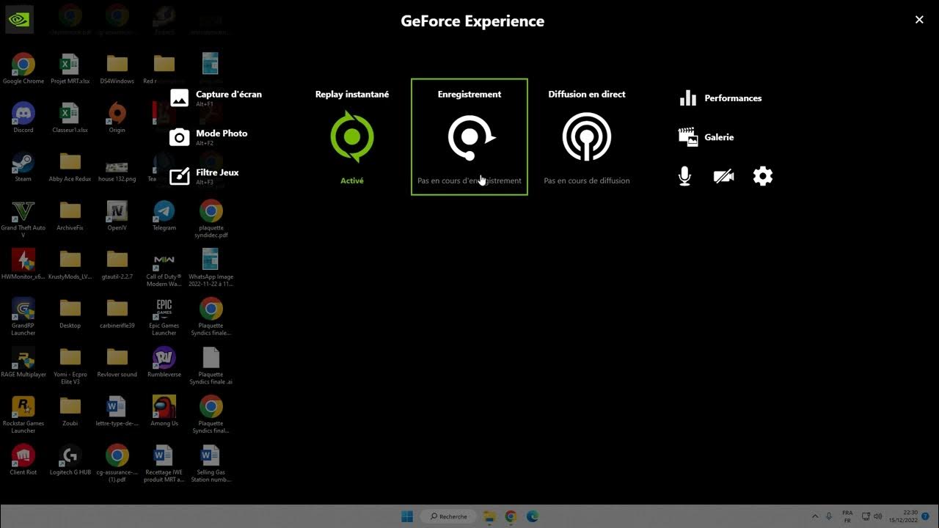
Task: Select lettre-type-de Word document
Action: point(117,411)
